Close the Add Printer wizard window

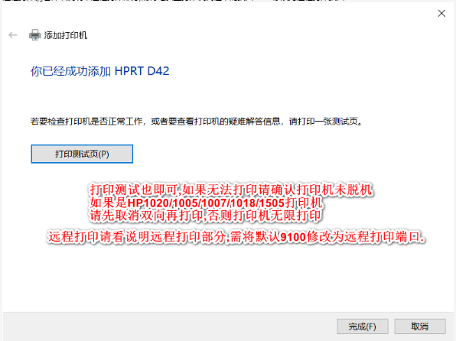coord(441,13)
